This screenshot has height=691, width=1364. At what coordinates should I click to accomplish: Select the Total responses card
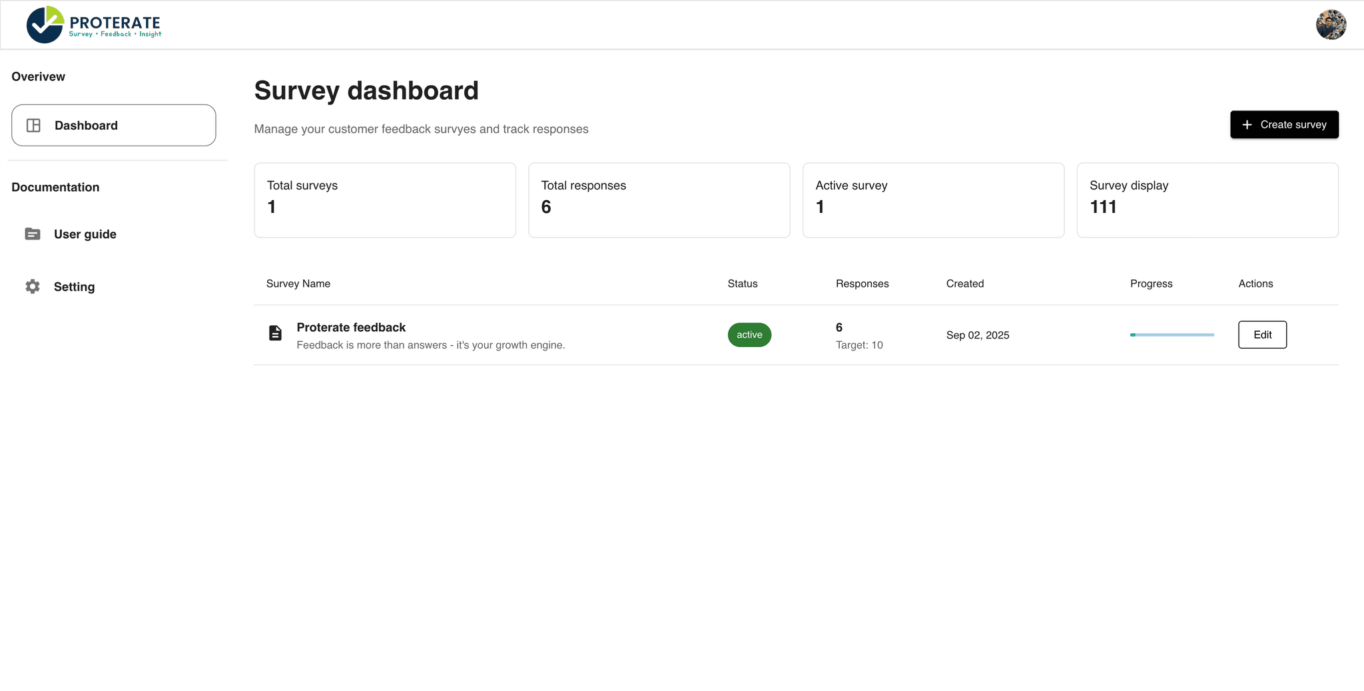click(x=659, y=200)
